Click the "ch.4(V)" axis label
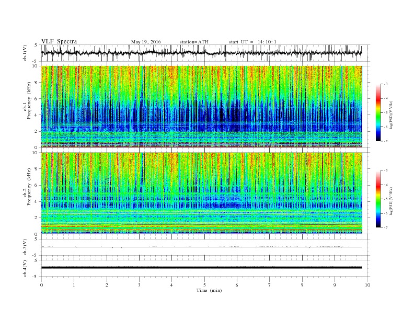Viewport: 414px width, 320px height. [x=25, y=269]
